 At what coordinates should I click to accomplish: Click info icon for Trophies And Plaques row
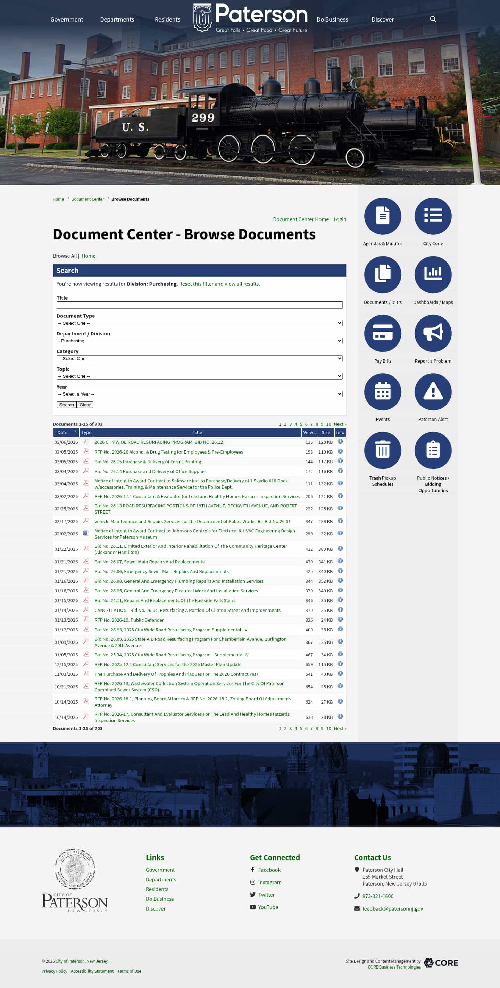(x=340, y=673)
